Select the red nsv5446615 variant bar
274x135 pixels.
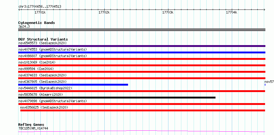[142, 91]
